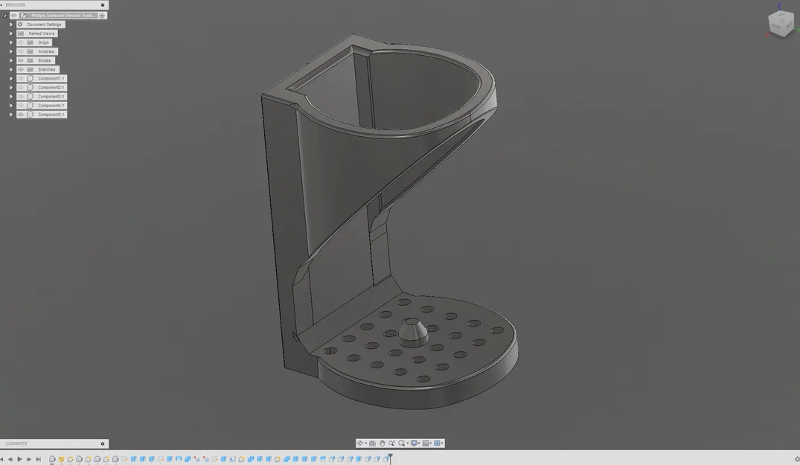
Task: Go to end of timeline
Action: tap(38, 459)
